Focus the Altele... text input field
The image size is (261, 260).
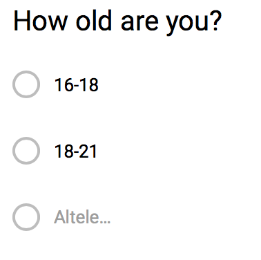[x=82, y=217]
